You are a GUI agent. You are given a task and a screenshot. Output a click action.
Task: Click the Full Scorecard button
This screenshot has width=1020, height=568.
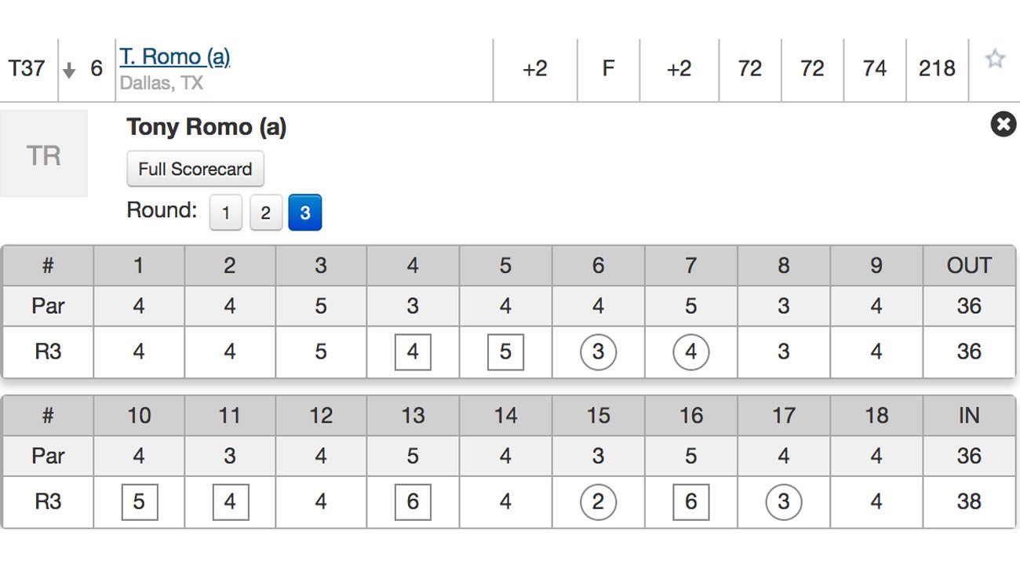click(x=195, y=169)
